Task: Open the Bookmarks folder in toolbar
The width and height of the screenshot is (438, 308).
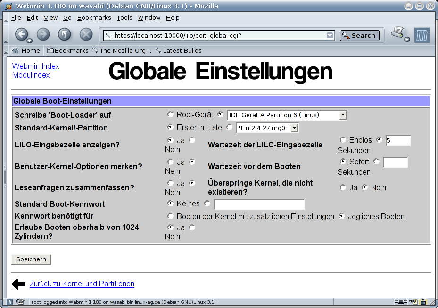Action: (x=67, y=50)
